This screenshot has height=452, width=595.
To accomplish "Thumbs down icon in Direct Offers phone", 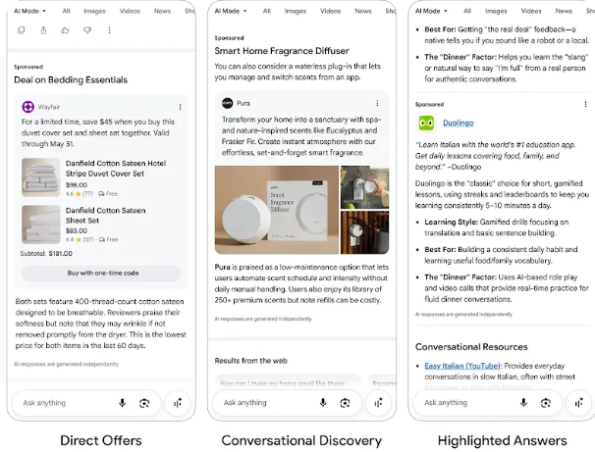I will [x=87, y=30].
